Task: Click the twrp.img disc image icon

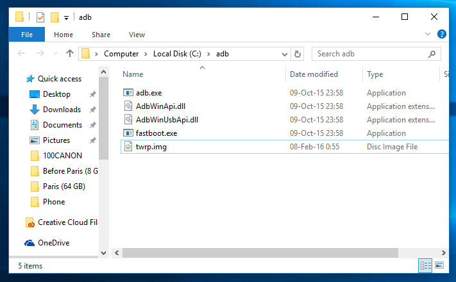Action: click(x=128, y=147)
